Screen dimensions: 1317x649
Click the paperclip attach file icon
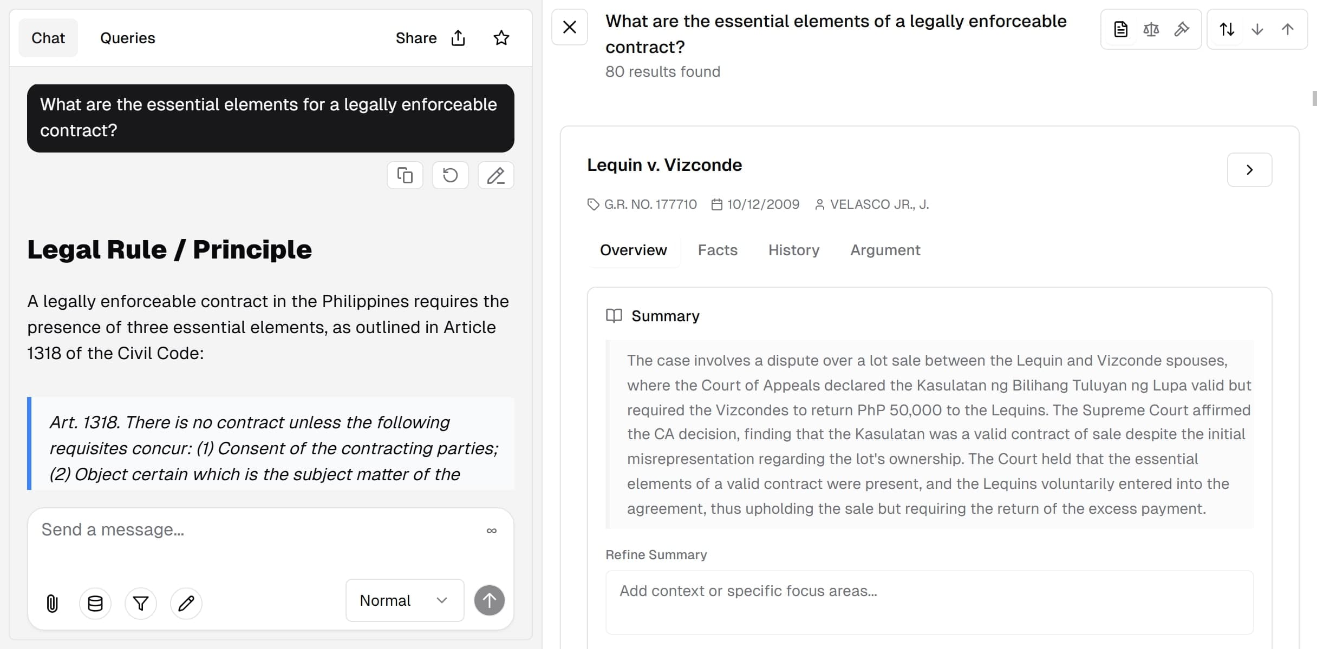click(52, 602)
